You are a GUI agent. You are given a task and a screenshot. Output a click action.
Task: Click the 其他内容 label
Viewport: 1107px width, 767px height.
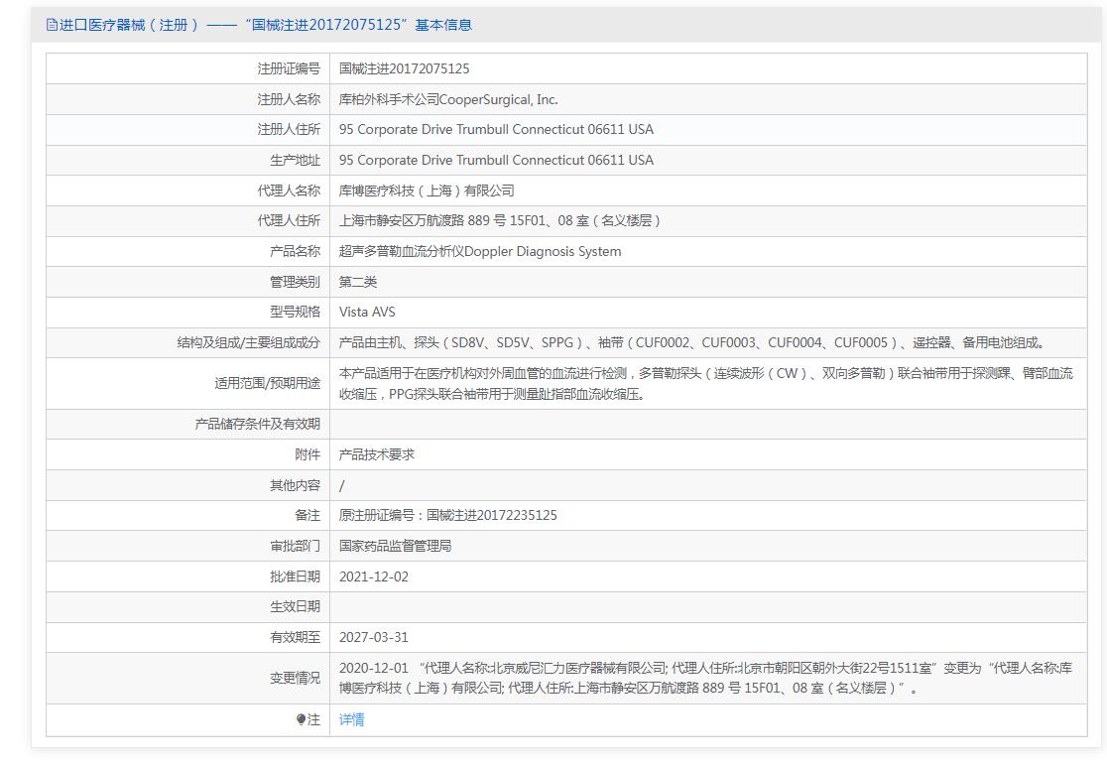[x=296, y=485]
